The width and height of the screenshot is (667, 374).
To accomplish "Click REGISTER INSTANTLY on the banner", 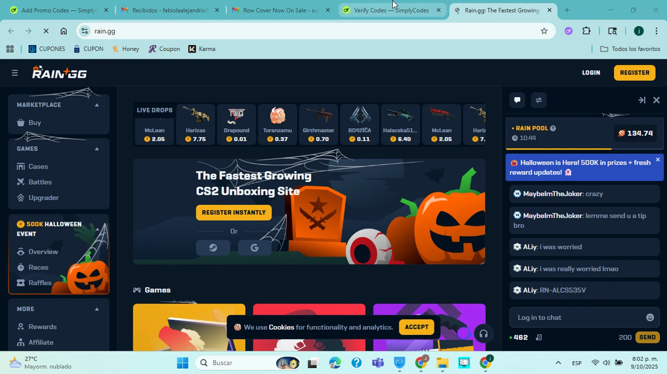I will pyautogui.click(x=233, y=213).
